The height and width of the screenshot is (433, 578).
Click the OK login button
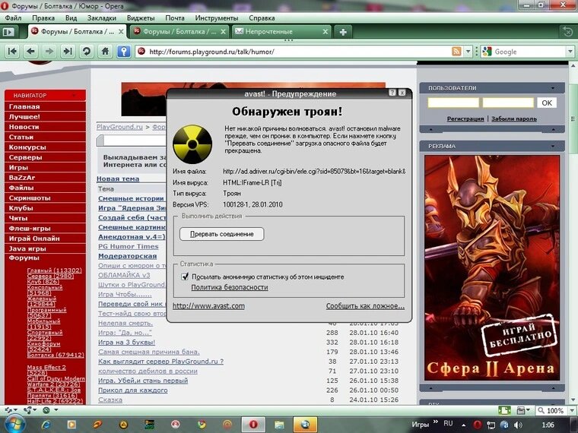(547, 103)
